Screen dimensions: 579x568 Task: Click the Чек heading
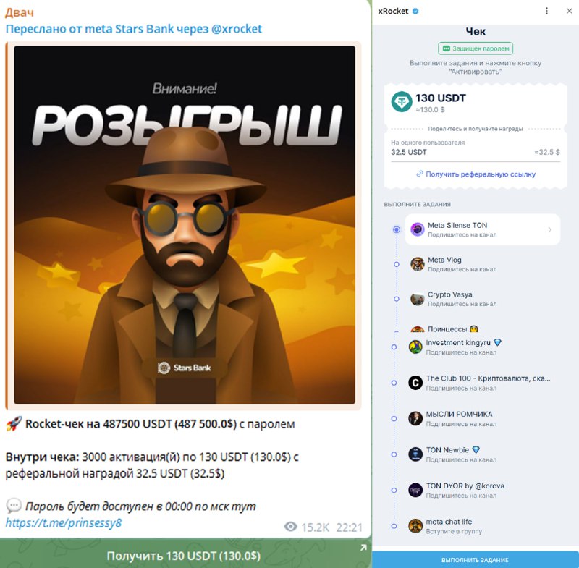click(x=476, y=32)
